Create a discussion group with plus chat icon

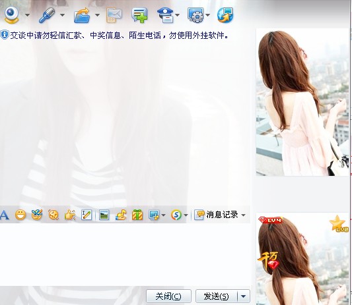coord(139,15)
